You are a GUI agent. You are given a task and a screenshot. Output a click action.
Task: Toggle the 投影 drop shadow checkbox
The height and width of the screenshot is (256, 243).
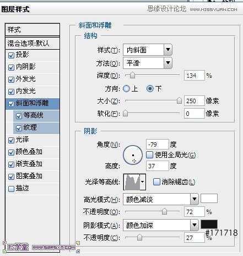[11, 55]
